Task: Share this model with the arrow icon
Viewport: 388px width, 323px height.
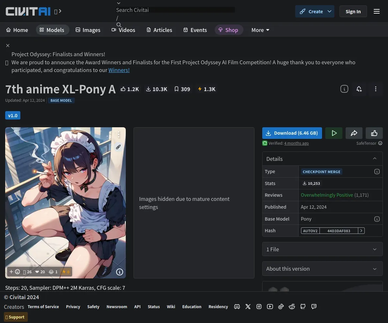Action: pyautogui.click(x=354, y=133)
